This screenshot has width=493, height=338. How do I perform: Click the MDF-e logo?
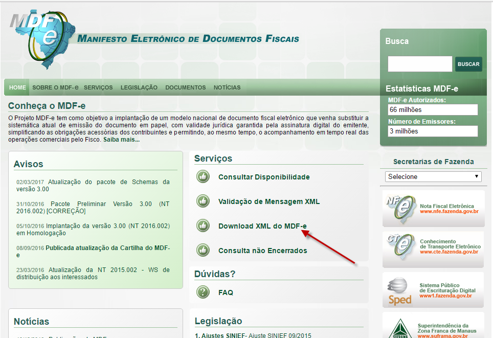pyautogui.click(x=42, y=38)
